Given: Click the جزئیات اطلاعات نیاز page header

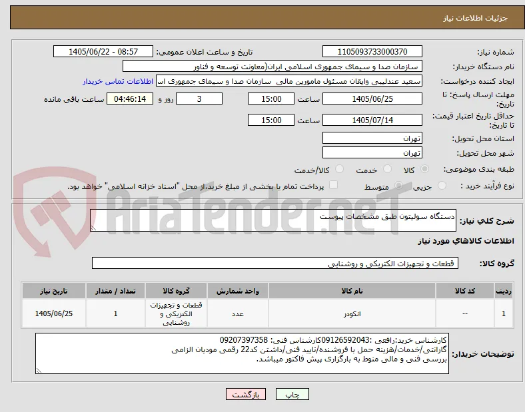Looking at the screenshot, I should (476, 18).
